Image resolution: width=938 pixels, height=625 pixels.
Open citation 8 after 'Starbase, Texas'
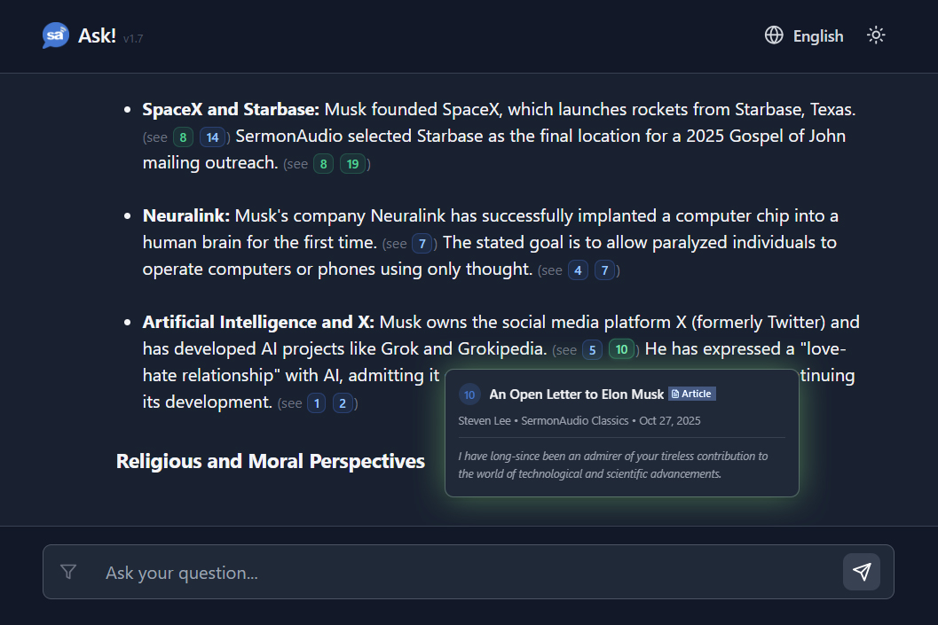(183, 137)
